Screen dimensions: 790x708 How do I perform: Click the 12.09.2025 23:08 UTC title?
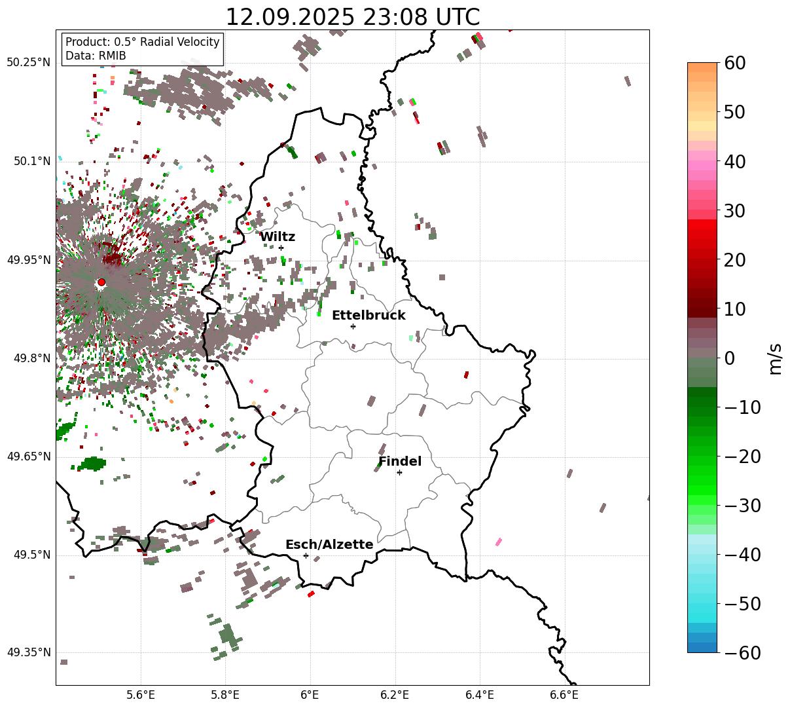[x=352, y=16]
